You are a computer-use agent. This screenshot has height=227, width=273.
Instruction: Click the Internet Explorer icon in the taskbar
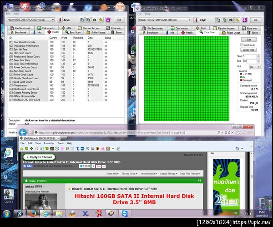click(45, 214)
